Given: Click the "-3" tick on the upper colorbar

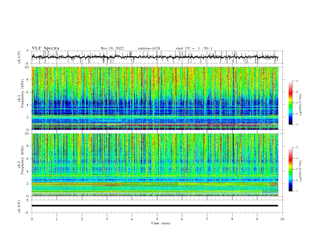Looking at the screenshot, I should (296, 81).
